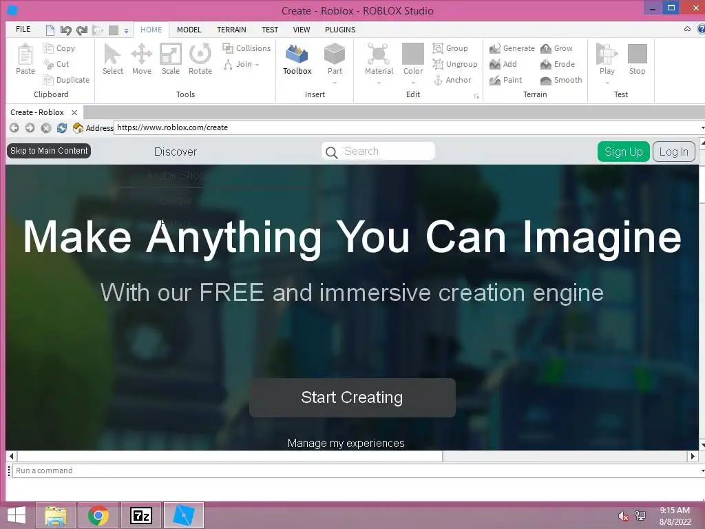Viewport: 705px width, 529px height.
Task: Click the Add terrain tool
Action: 503,64
